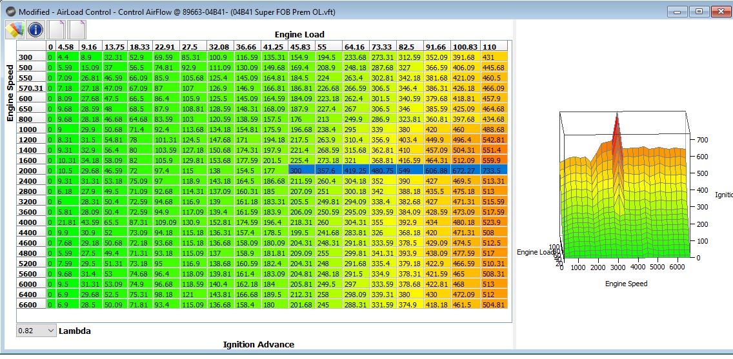
Task: Click the Engine Load title above table
Action: [x=299, y=34]
